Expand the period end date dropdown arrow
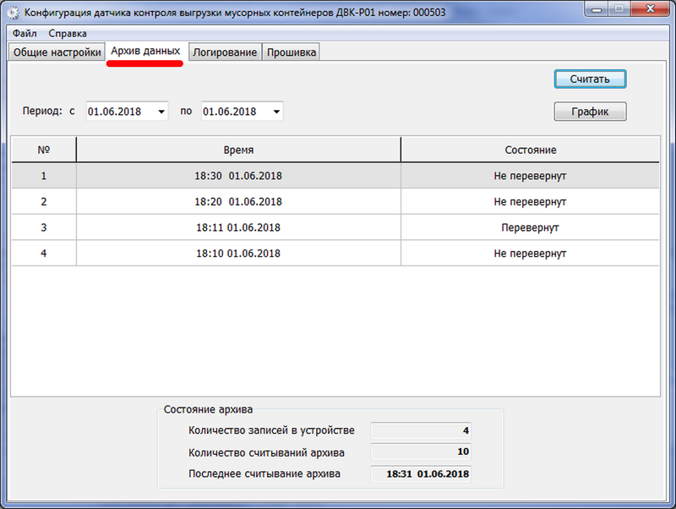The image size is (676, 509). point(277,112)
